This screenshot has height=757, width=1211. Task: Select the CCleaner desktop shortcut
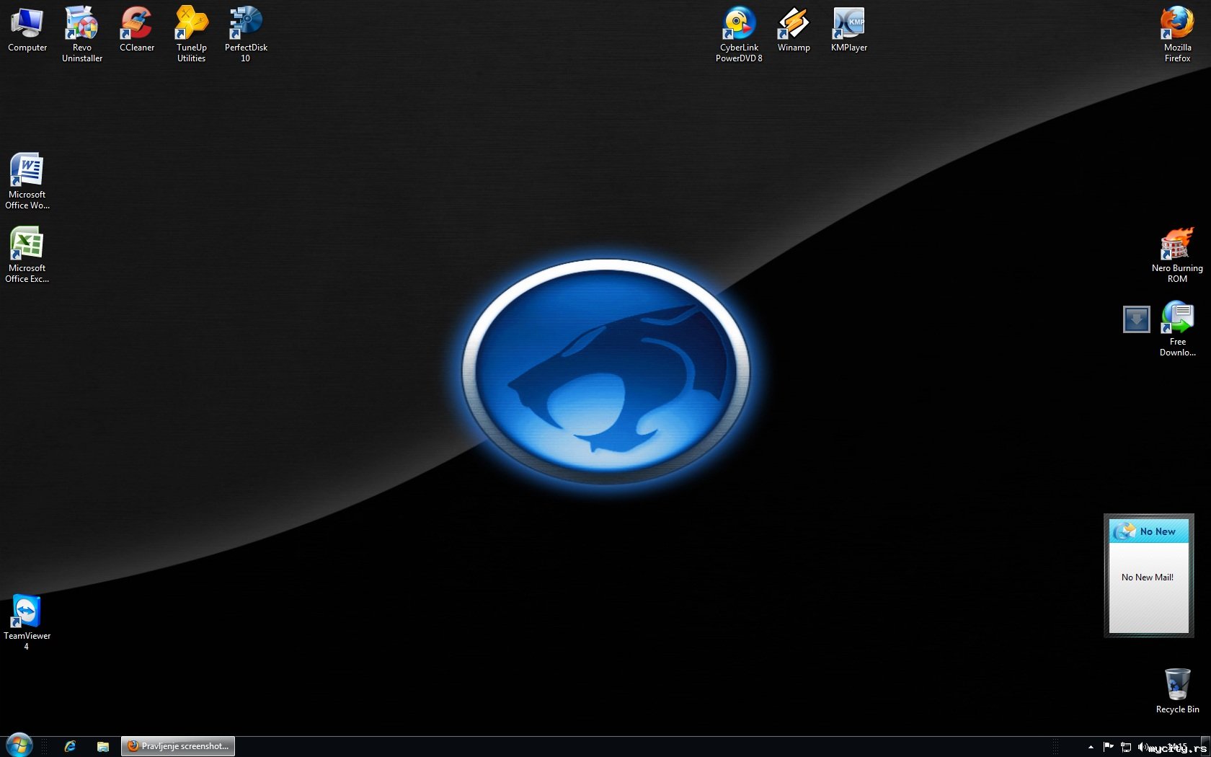(x=137, y=30)
